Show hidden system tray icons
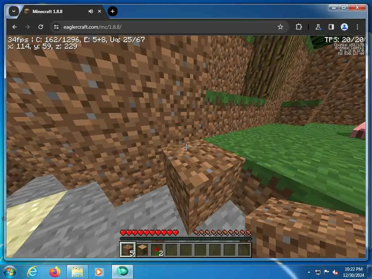The image size is (372, 279). (309, 272)
